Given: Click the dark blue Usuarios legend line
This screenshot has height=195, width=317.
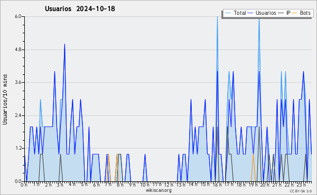Looking at the screenshot, I should (x=250, y=13).
